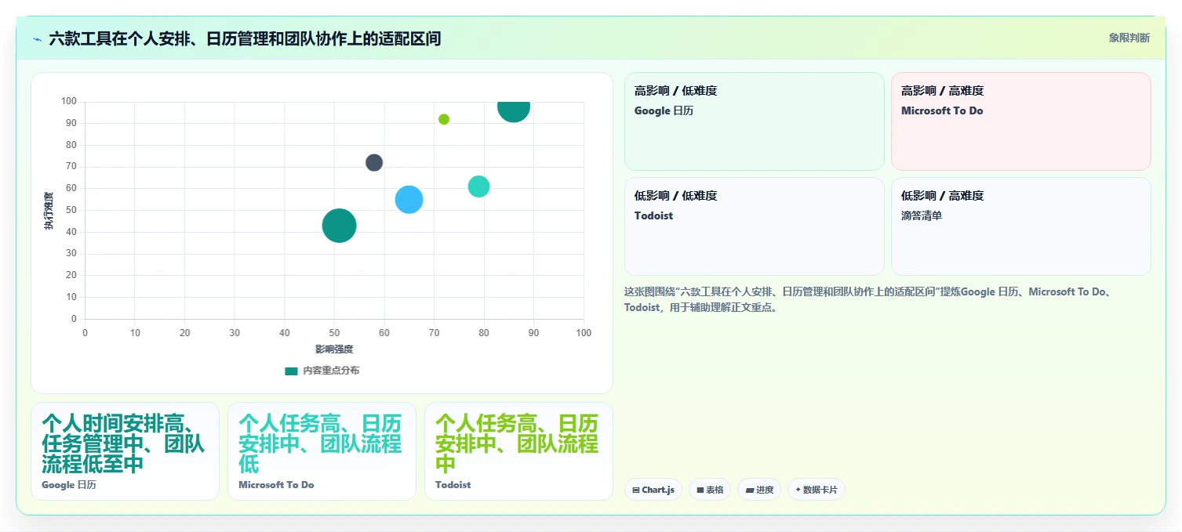This screenshot has width=1182, height=532.
Task: Open the Google 日历 summary card
Action: pos(125,451)
